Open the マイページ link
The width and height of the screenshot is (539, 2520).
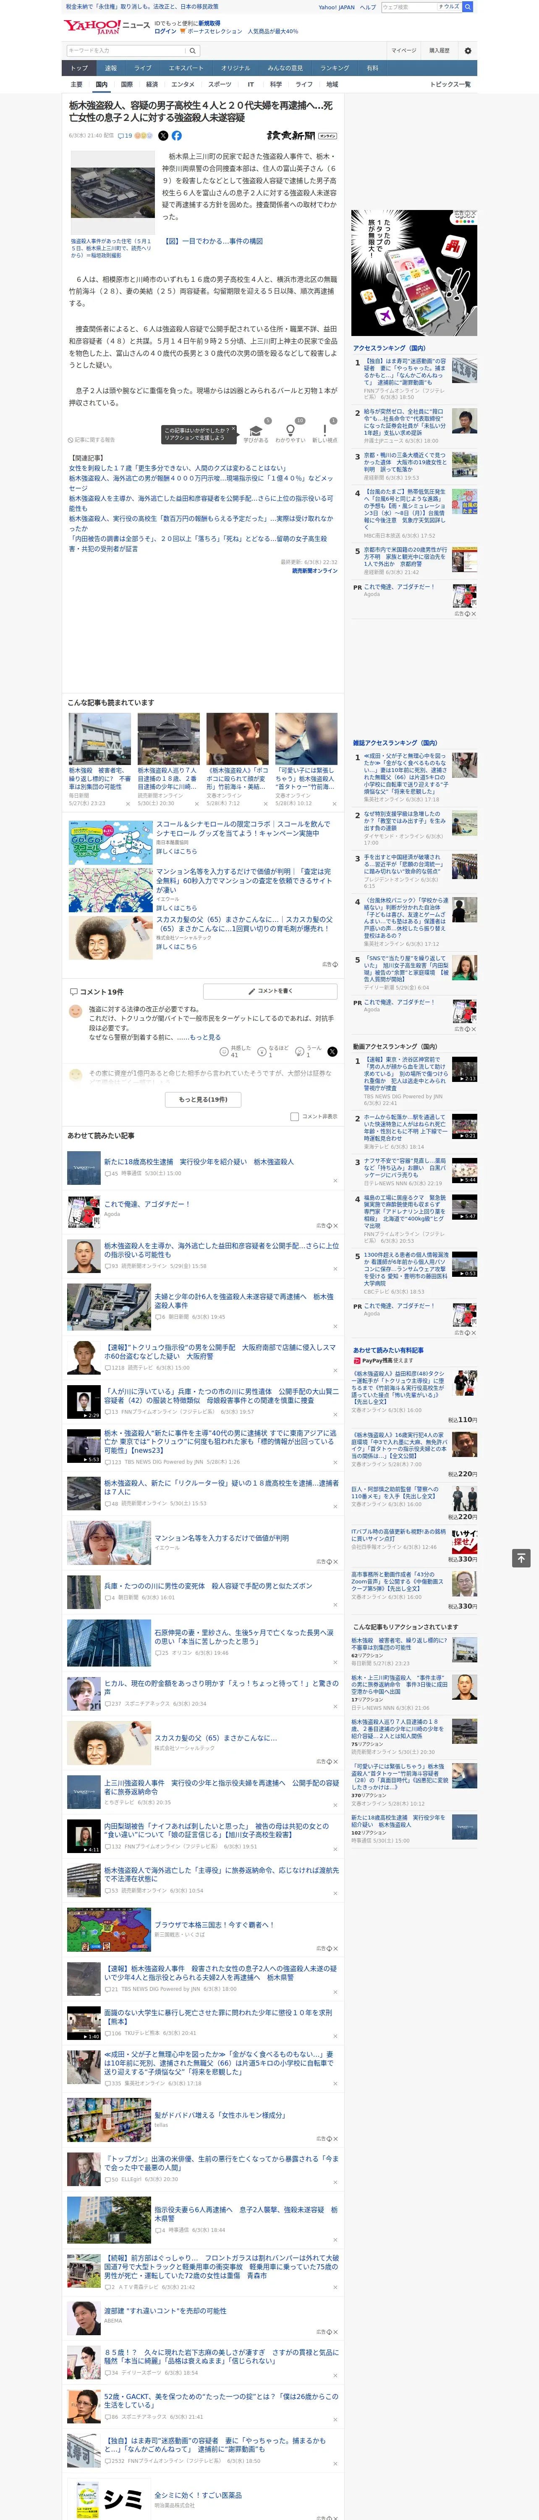click(x=404, y=51)
